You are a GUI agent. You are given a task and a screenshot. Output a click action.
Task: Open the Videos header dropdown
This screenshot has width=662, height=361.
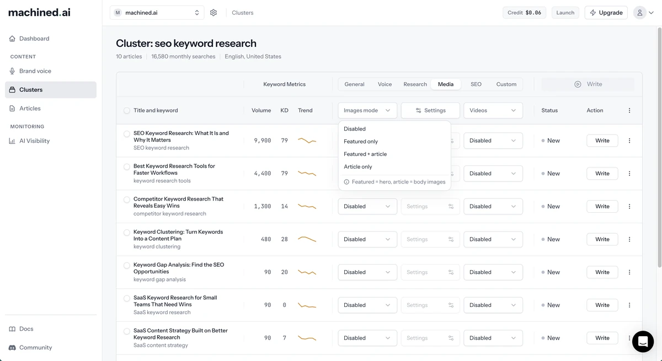pos(493,110)
